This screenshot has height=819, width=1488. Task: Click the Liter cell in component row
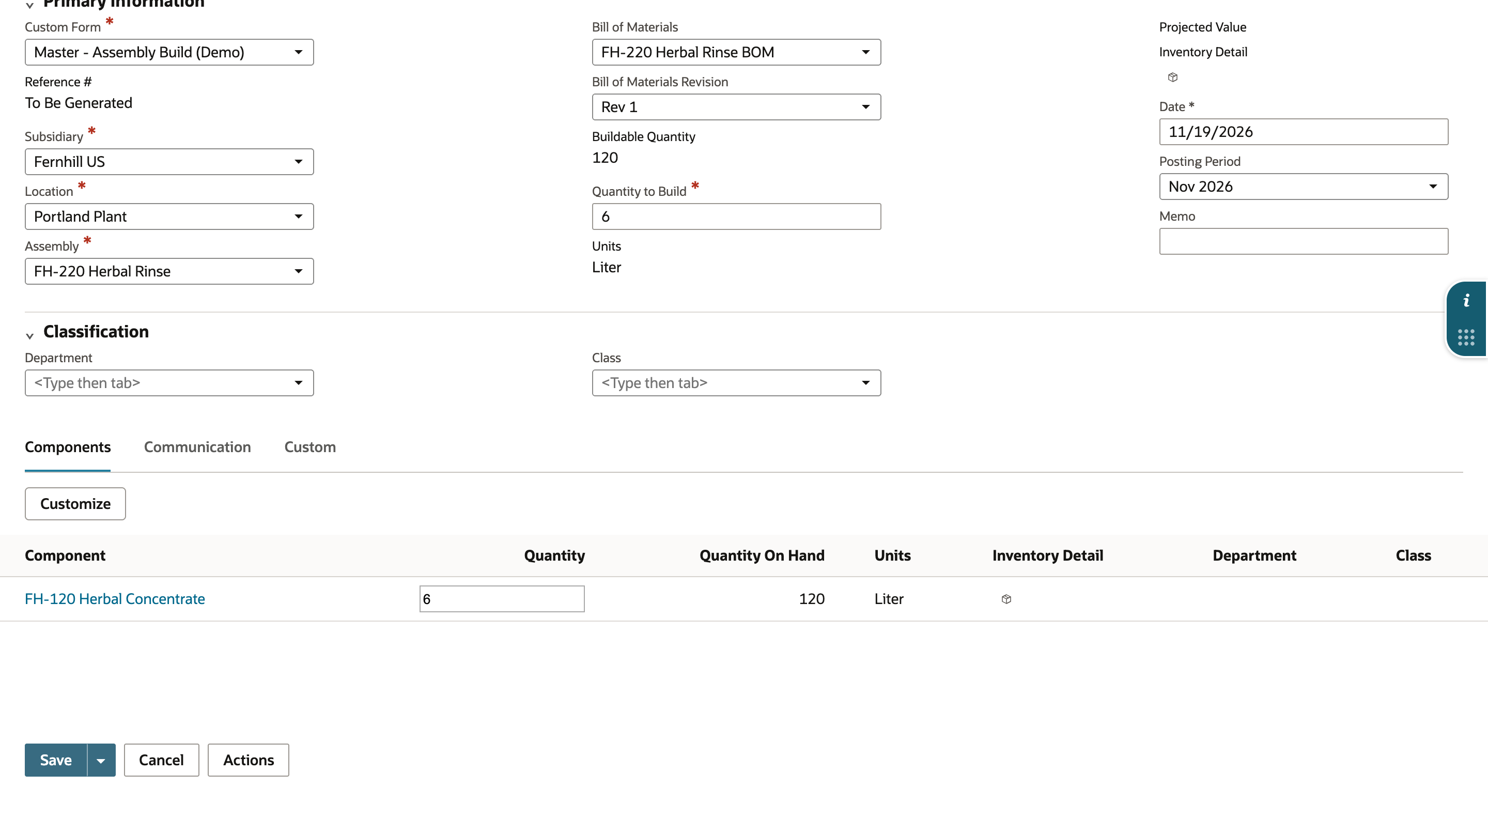click(889, 599)
